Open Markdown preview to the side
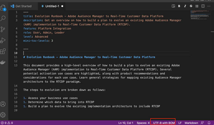The image size is (214, 125). tap(173, 6)
